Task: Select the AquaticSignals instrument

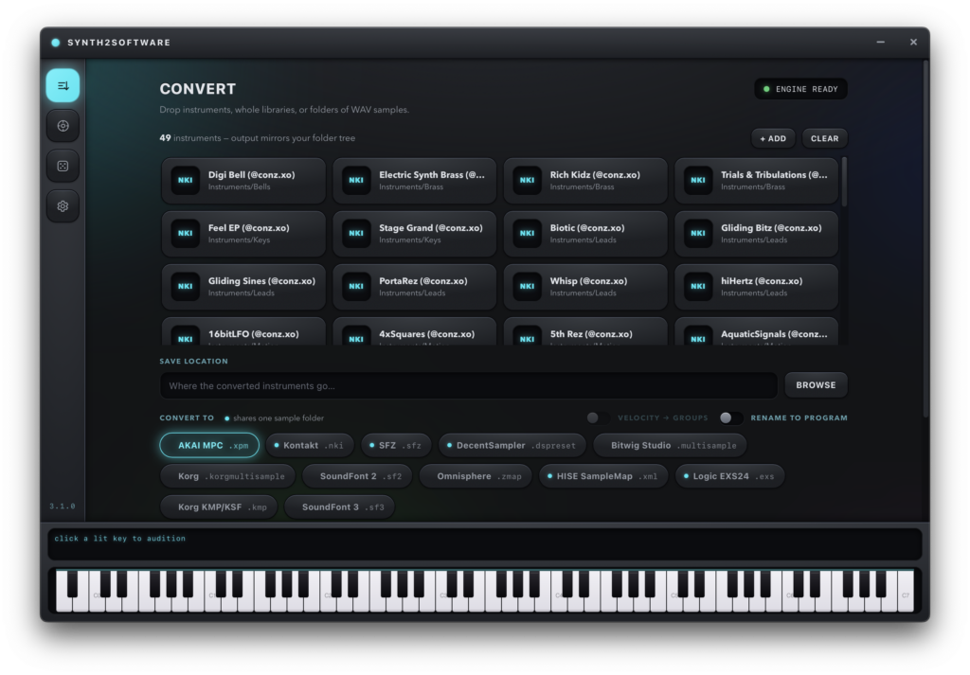Action: pos(756,332)
